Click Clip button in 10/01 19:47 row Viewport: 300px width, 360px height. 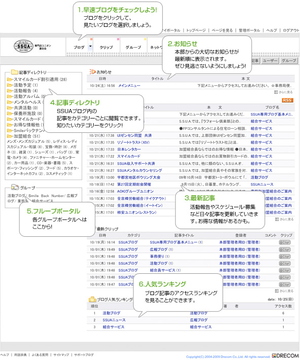point(285,284)
